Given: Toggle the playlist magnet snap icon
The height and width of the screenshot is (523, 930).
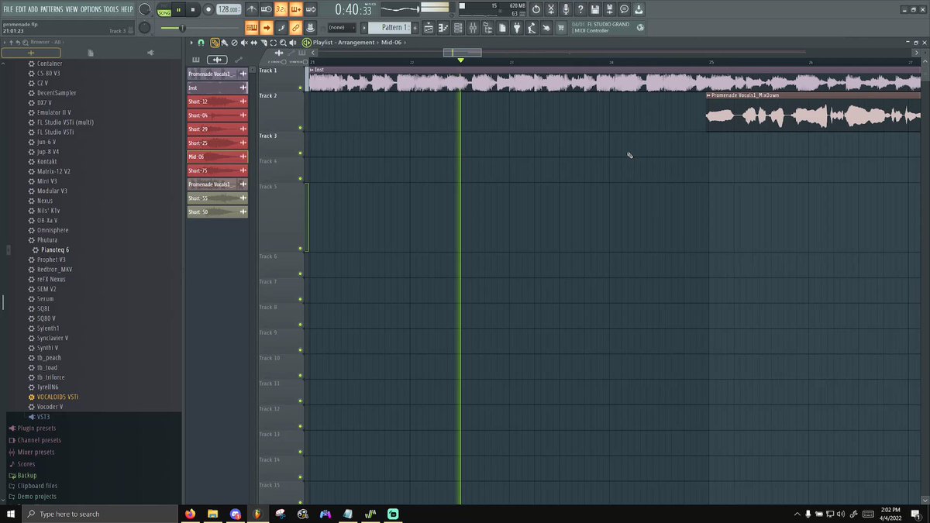Looking at the screenshot, I should pos(201,43).
